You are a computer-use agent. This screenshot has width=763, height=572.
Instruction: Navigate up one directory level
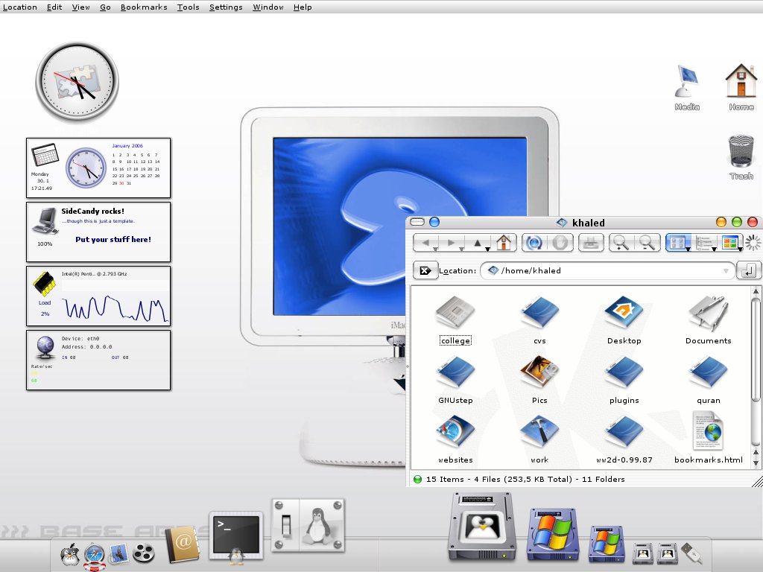[x=478, y=242]
